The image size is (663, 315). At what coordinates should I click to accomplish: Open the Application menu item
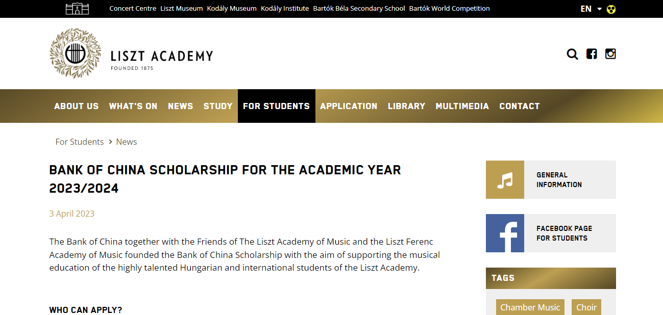pyautogui.click(x=349, y=106)
